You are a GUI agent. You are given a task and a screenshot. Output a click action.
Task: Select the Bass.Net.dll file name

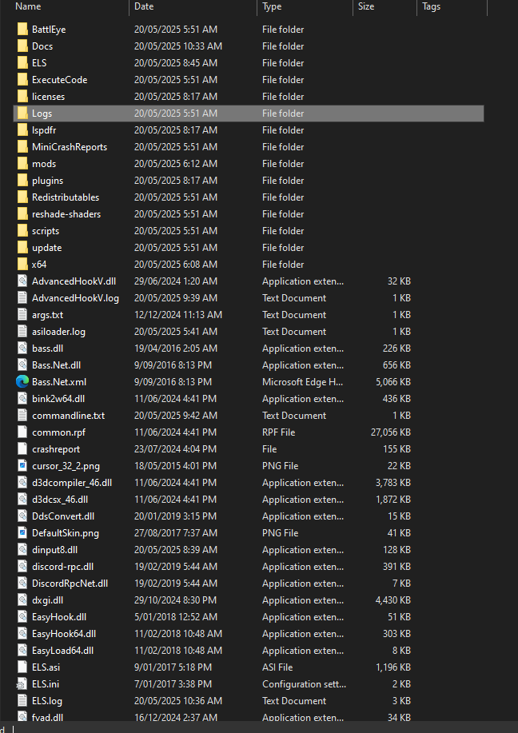point(56,365)
